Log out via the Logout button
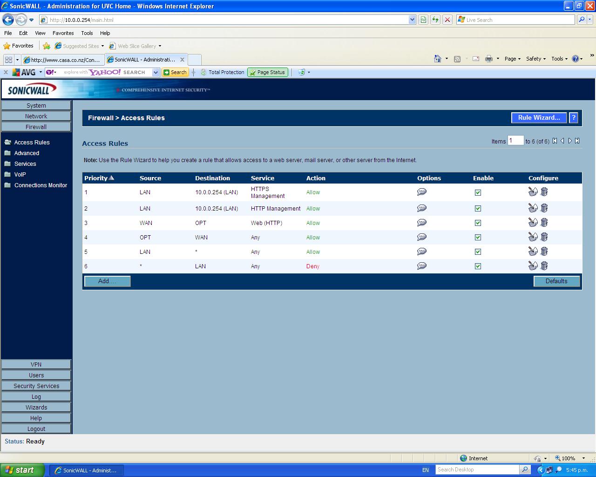Image resolution: width=596 pixels, height=477 pixels. tap(36, 429)
